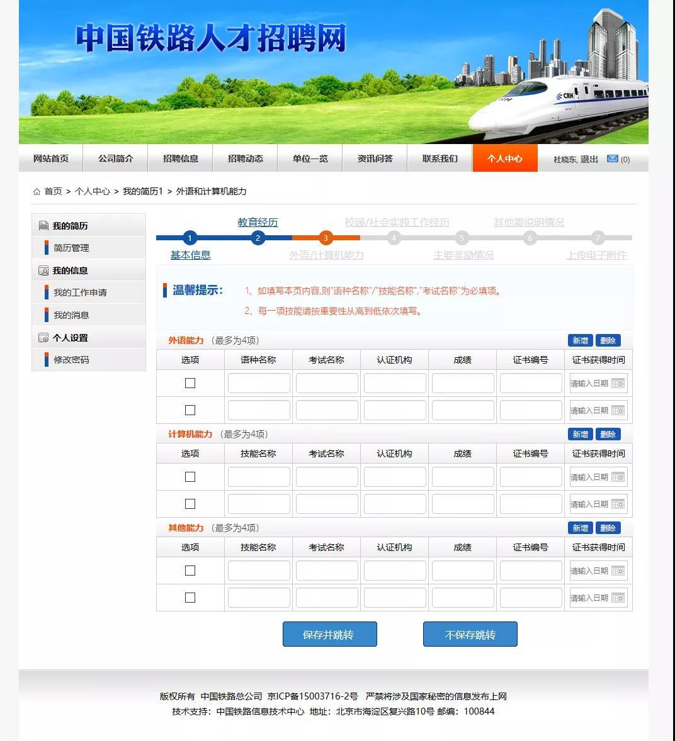This screenshot has width=675, height=741.
Task: Click step 3 circle in progress bar
Action: pos(326,238)
